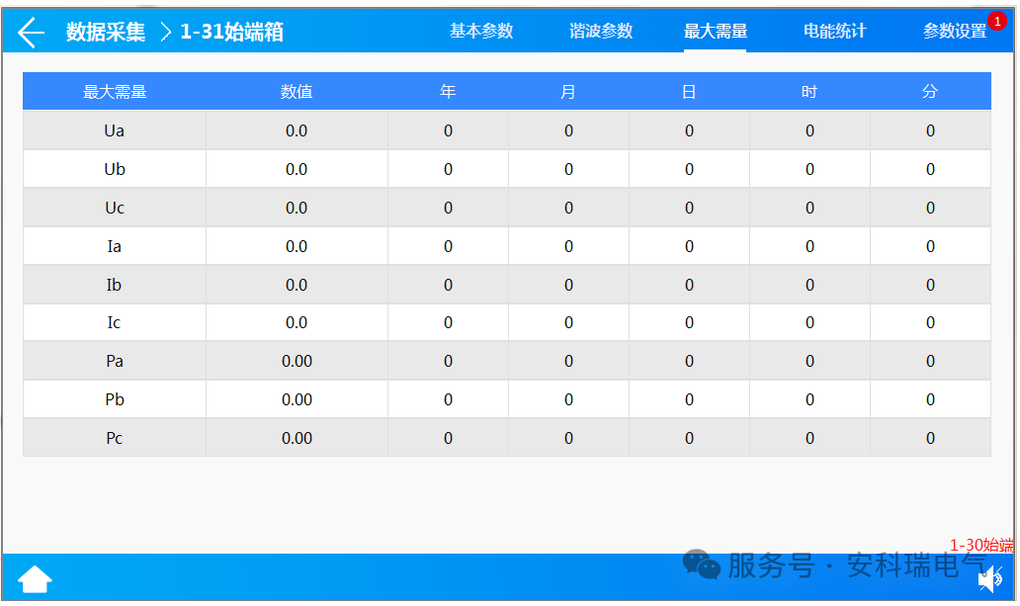The image size is (1020, 606).
Task: Select the Ib row label
Action: (x=115, y=285)
